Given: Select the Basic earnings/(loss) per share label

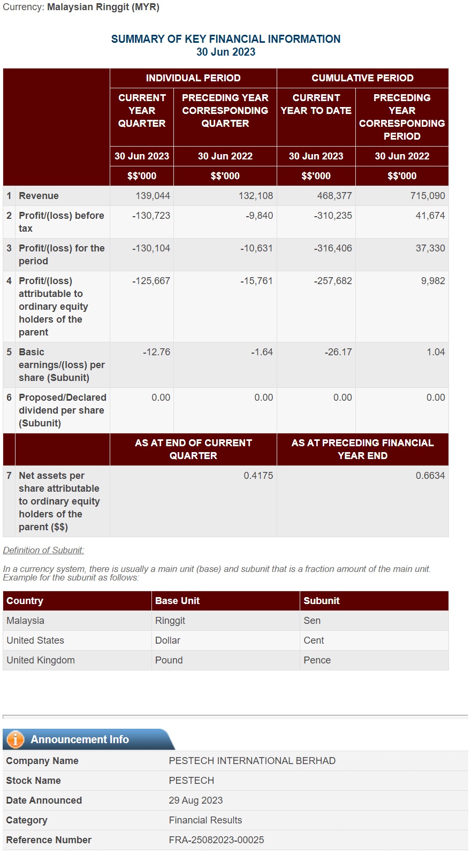Looking at the screenshot, I should (x=62, y=365).
